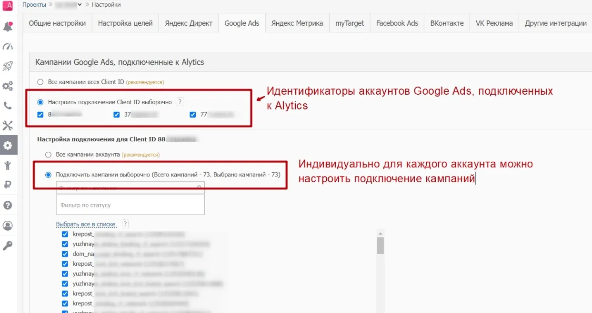Open the phone calls icon in sidebar
Viewport: 592px width, 313px height.
[8, 106]
